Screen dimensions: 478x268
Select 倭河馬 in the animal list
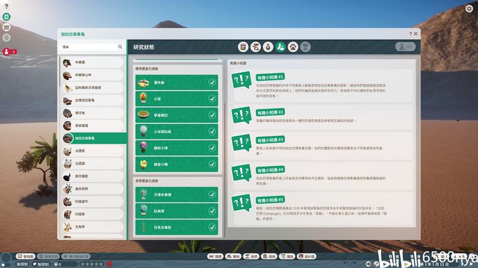coord(93,113)
